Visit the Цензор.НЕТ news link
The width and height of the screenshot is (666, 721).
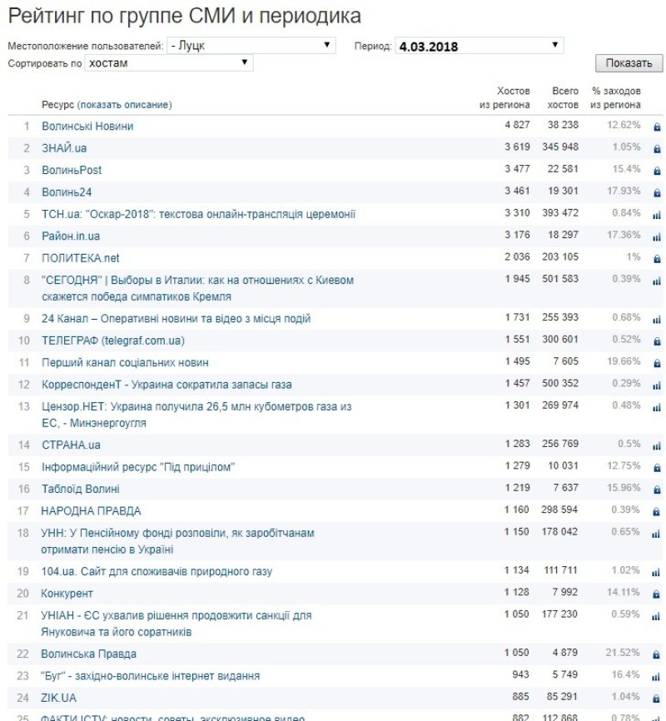click(196, 406)
